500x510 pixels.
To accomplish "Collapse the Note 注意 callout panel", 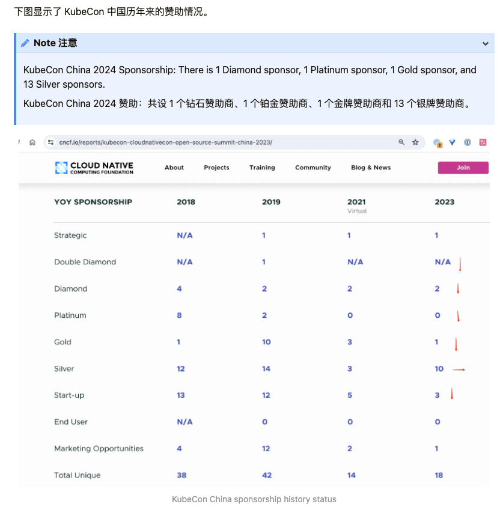I will pyautogui.click(x=485, y=43).
